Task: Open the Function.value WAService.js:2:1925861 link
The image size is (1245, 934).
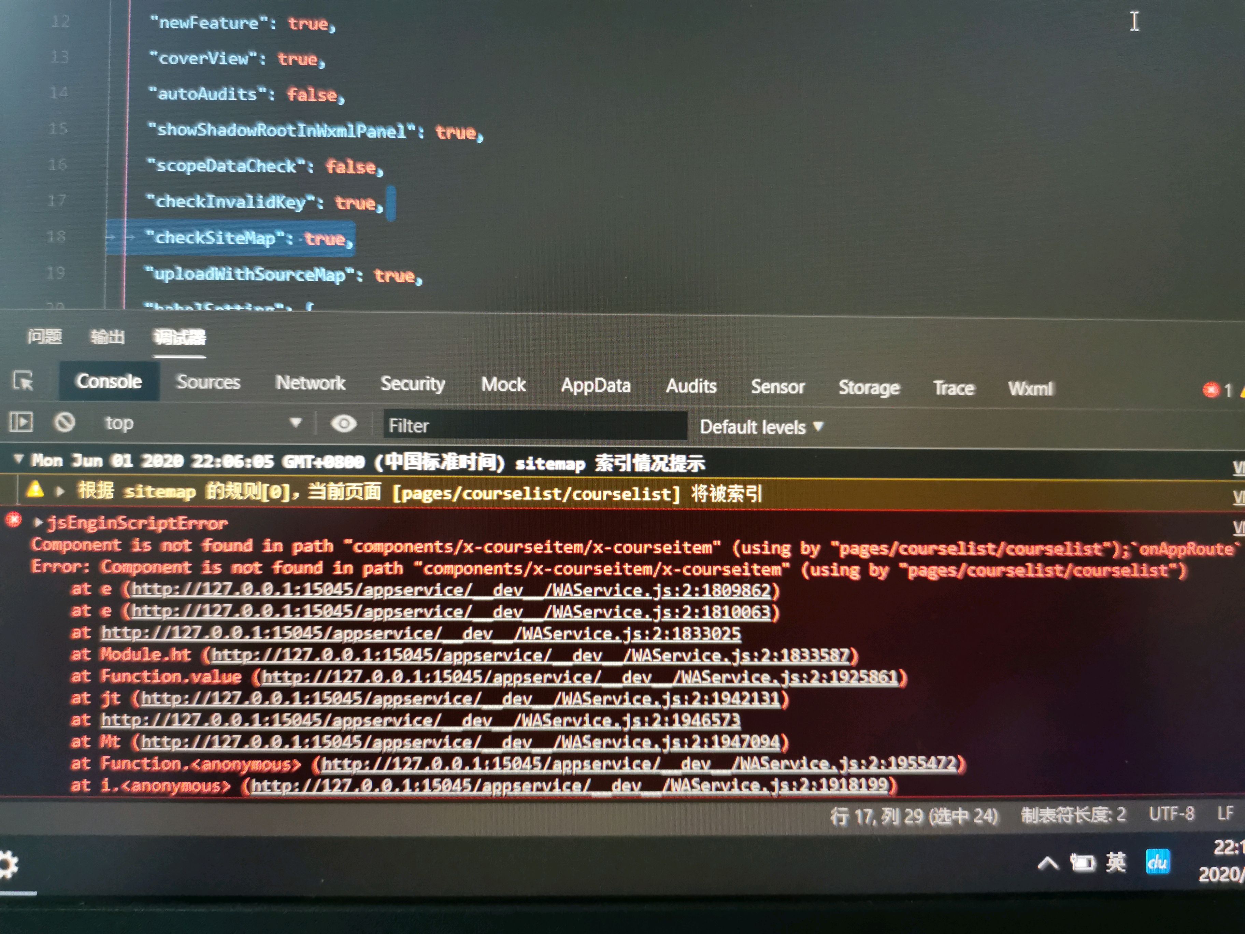Action: [x=580, y=677]
